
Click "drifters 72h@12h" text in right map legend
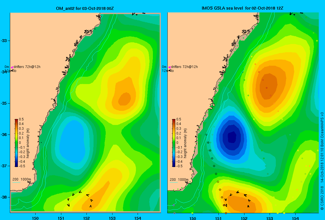[x=184, y=67]
